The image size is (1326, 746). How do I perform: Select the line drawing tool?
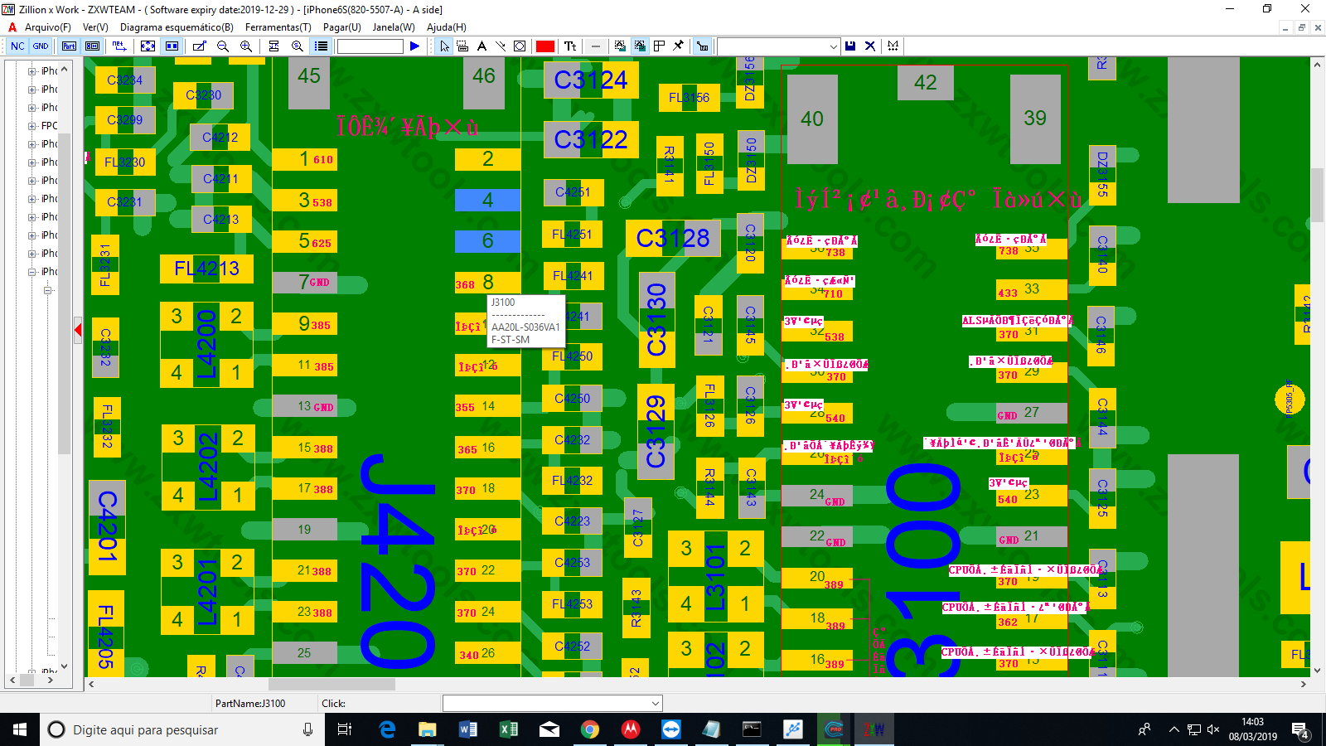click(501, 46)
